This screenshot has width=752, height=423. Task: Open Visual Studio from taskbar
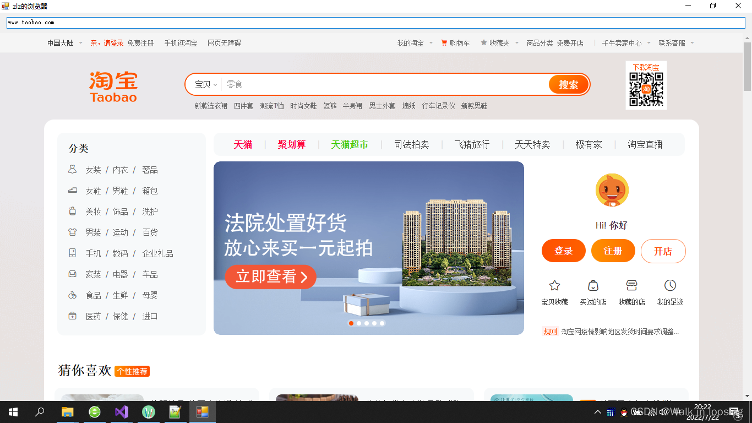pos(122,412)
